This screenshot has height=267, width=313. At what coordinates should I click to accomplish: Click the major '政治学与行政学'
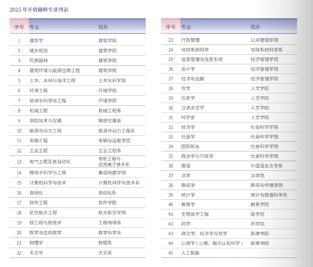coord(197,156)
